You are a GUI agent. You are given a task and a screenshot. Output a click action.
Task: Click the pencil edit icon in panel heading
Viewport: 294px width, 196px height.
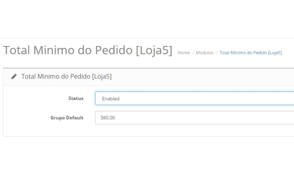click(x=14, y=76)
